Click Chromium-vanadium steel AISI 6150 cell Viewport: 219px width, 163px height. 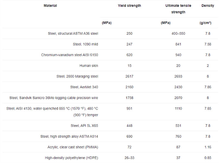pos(70,55)
